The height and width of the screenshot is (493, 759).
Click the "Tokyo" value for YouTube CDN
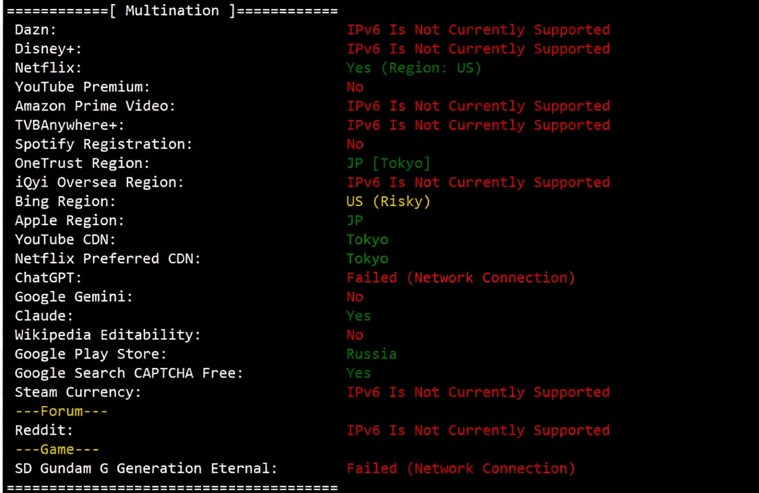(x=368, y=239)
